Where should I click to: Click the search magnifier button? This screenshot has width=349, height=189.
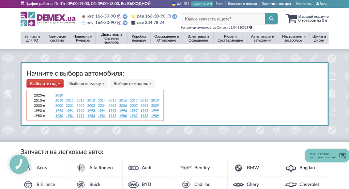[x=271, y=19]
